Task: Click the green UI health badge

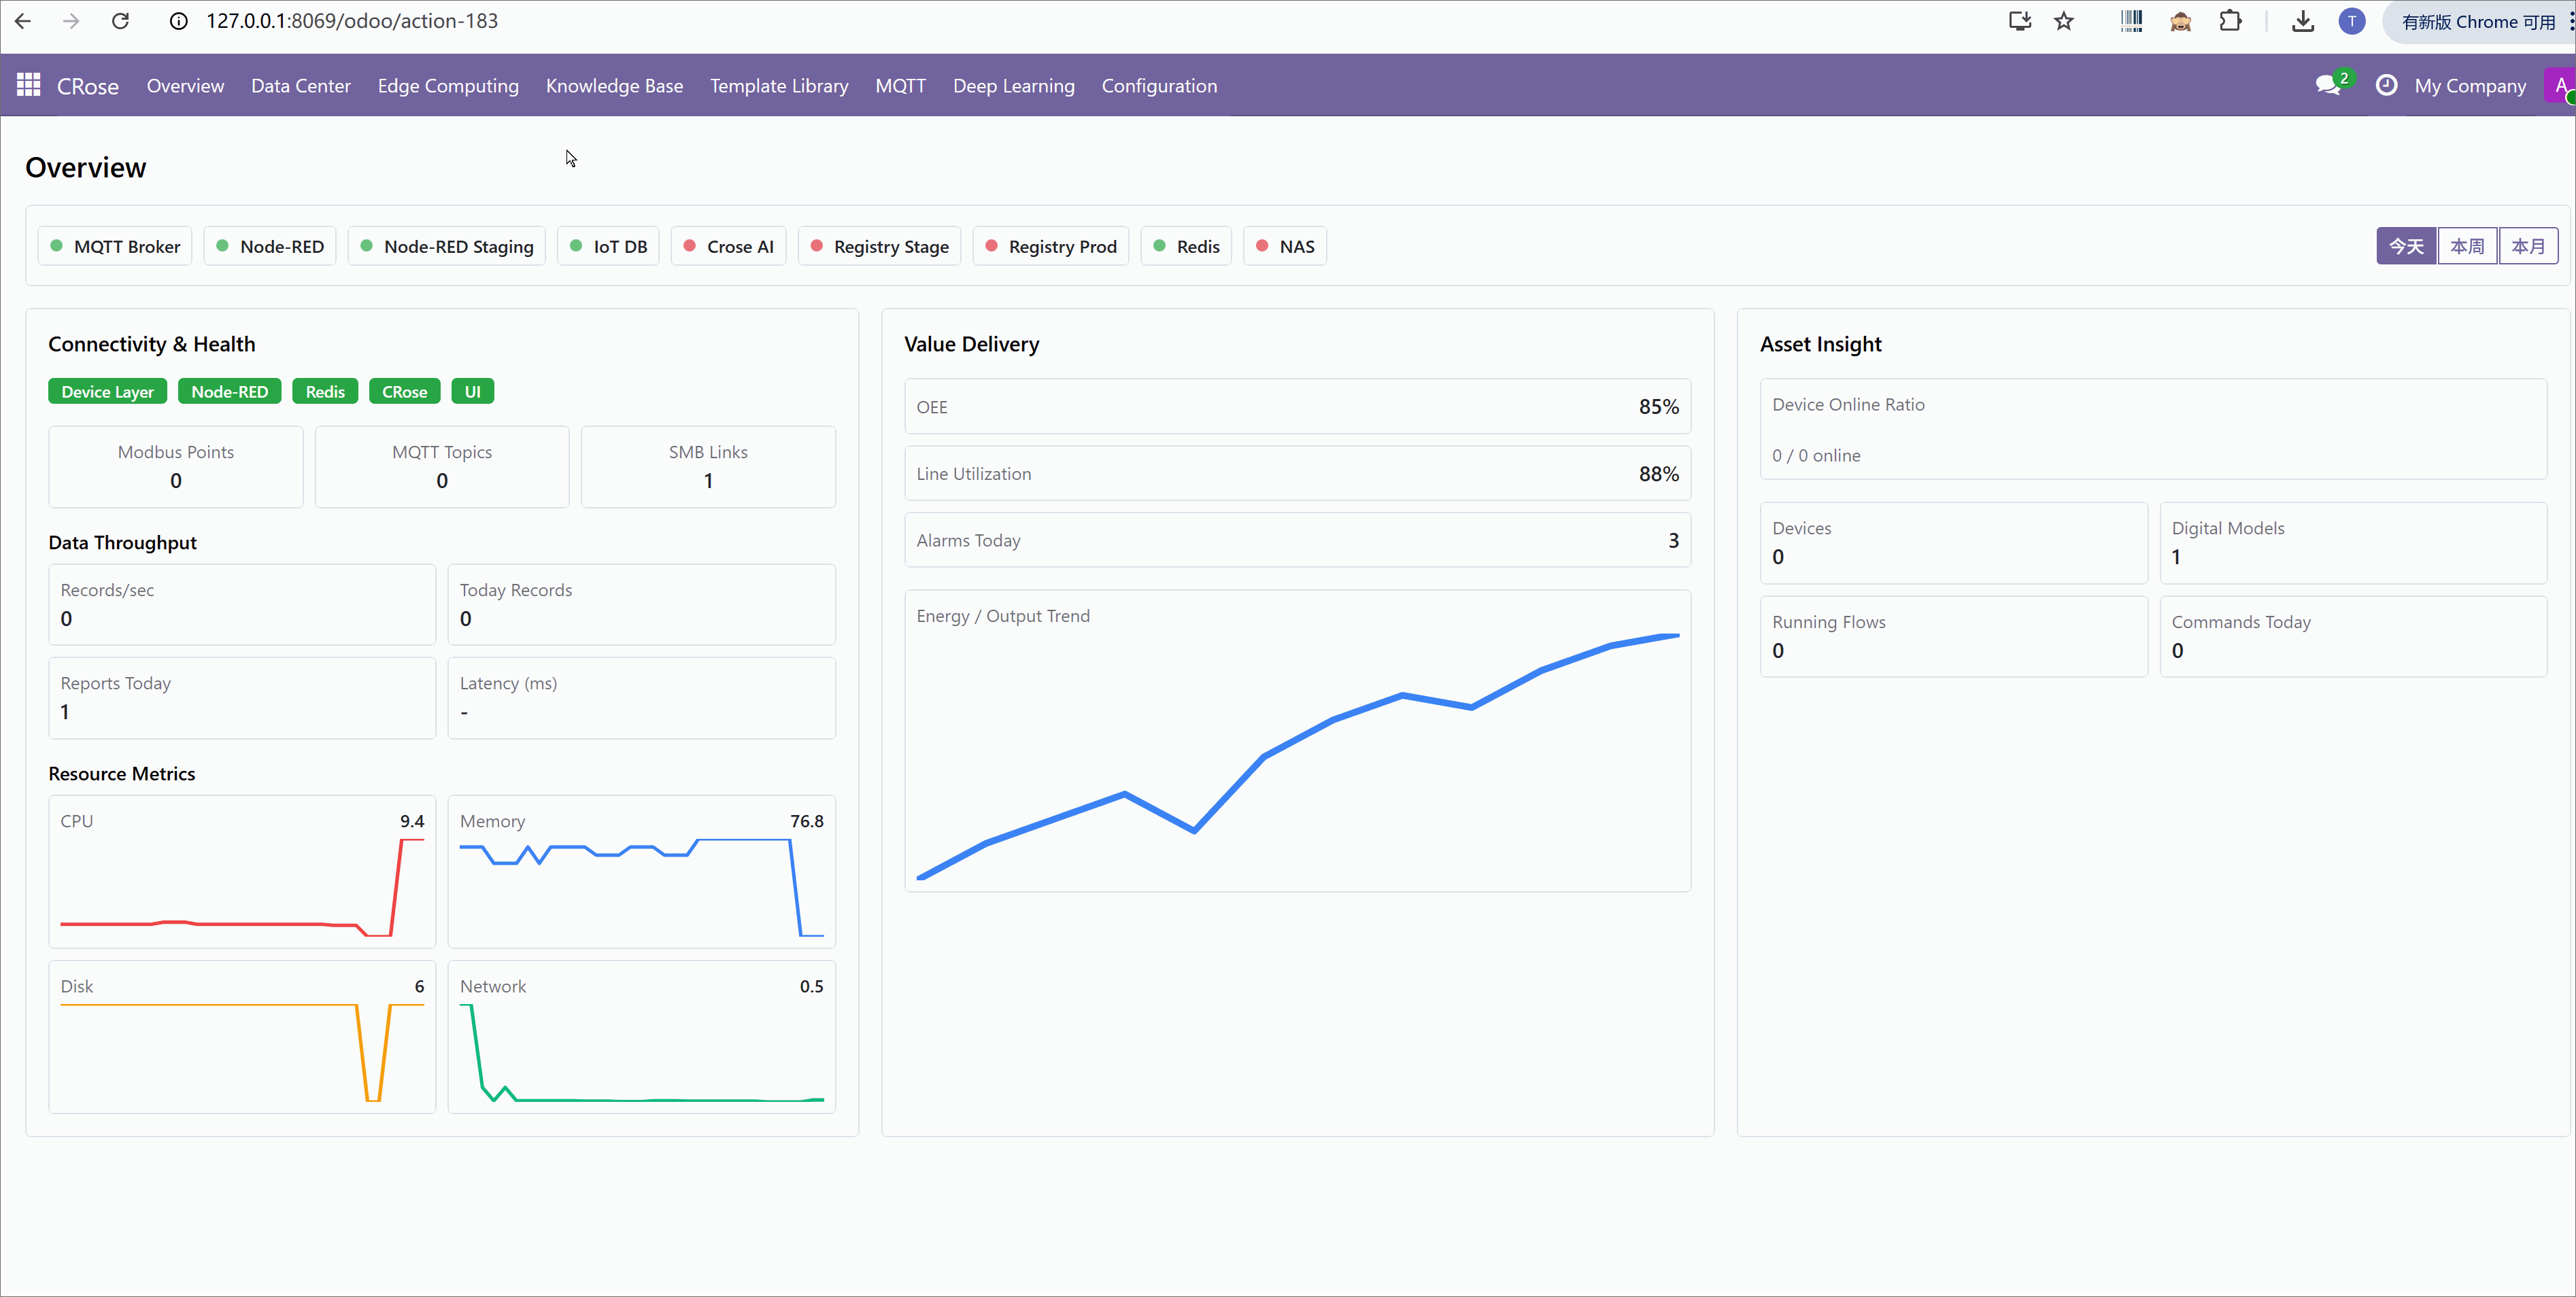Action: (x=472, y=392)
